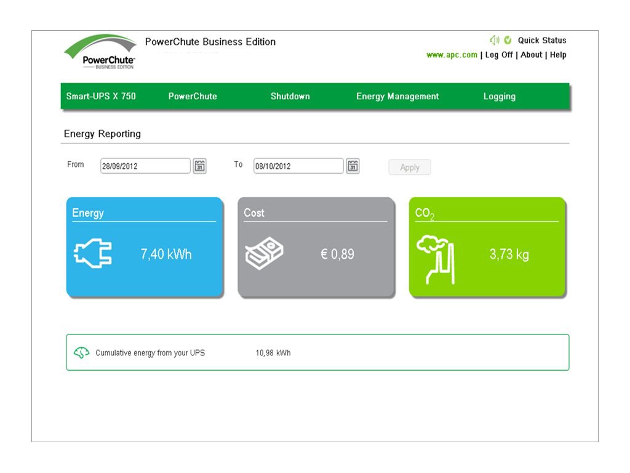Open the Smart-UPS X 750 menu

pos(101,97)
